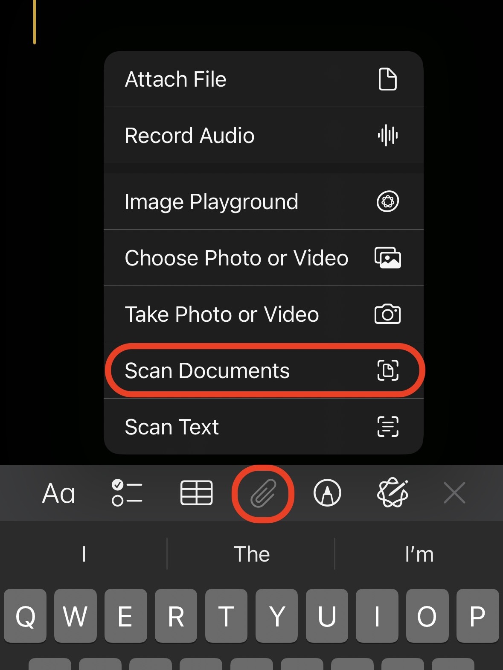The image size is (503, 670).
Task: Tap the "I" predictive suggestion
Action: (x=84, y=554)
